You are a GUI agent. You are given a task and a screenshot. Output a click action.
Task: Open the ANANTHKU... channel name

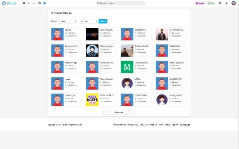tap(176, 79)
